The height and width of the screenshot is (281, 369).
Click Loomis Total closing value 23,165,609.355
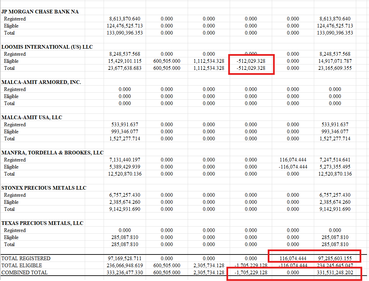(x=335, y=68)
